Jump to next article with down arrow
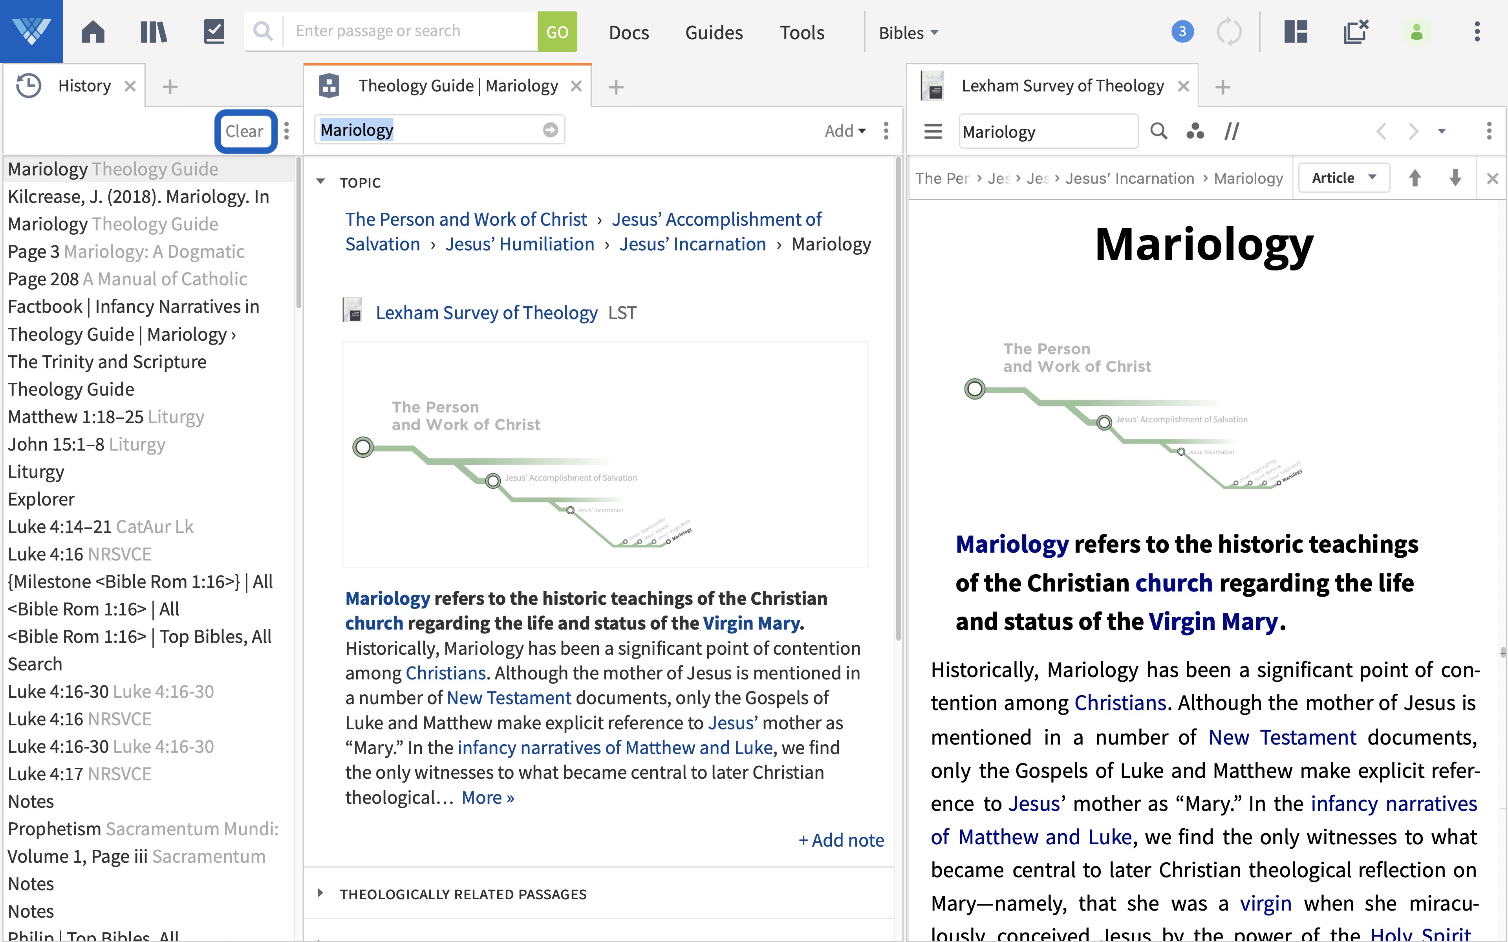1508x942 pixels. pyautogui.click(x=1455, y=178)
